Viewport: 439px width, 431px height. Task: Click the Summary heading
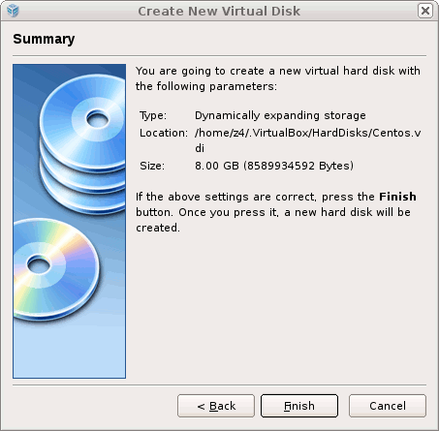click(x=44, y=39)
